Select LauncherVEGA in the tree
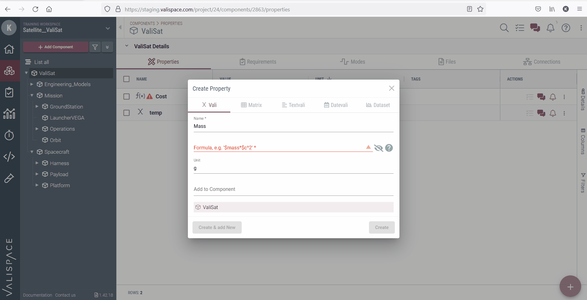The height and width of the screenshot is (300, 587). pyautogui.click(x=67, y=118)
